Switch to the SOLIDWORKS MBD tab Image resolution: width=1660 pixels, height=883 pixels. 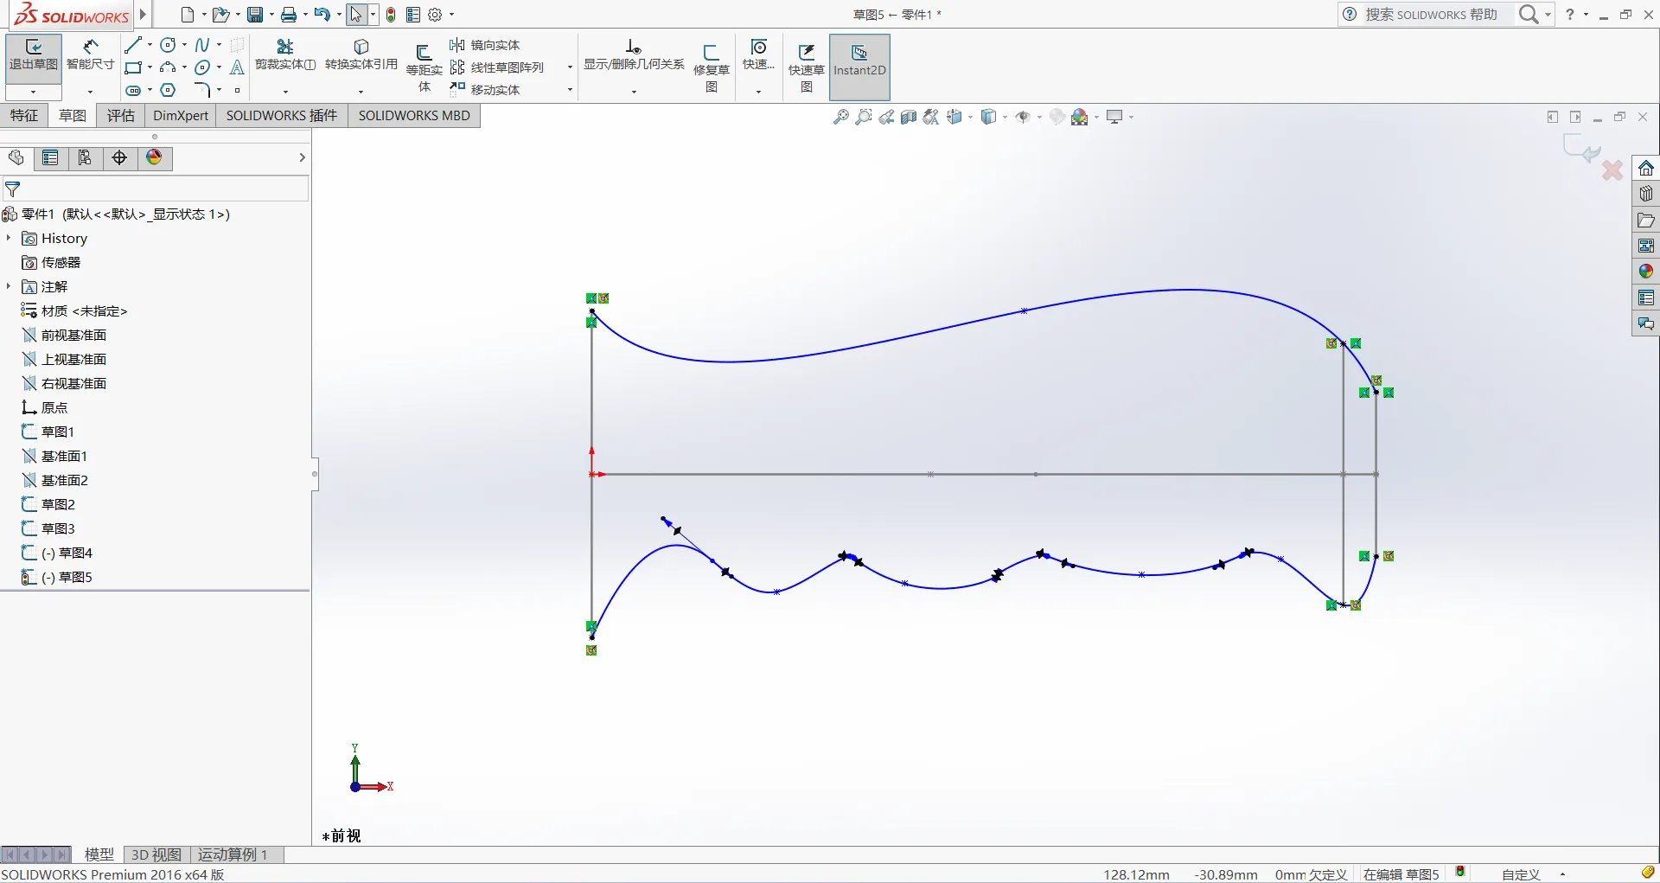[x=414, y=116]
